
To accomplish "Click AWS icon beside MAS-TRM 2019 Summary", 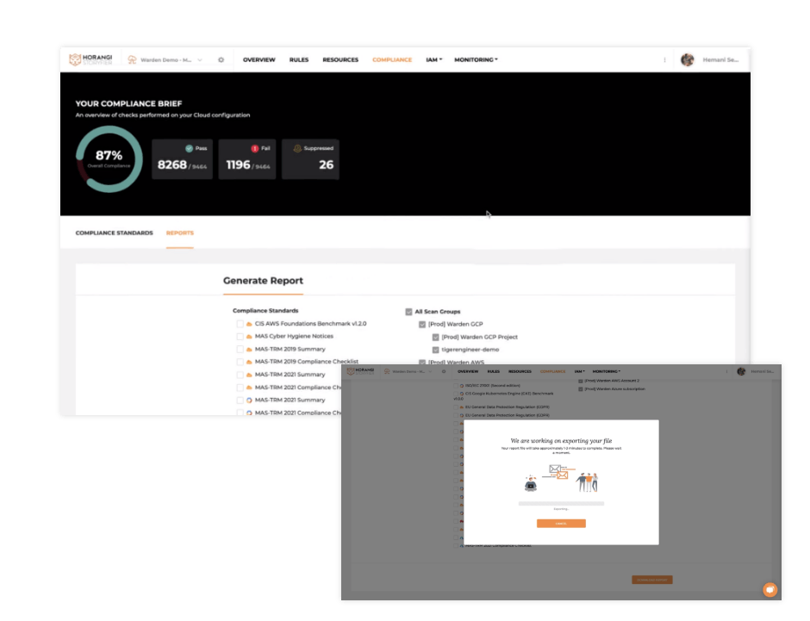I will [249, 350].
